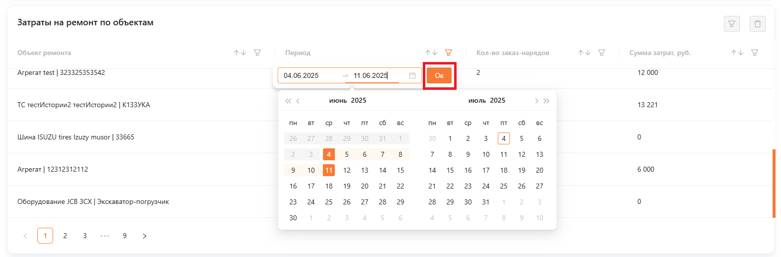Click the next page arrow in pagination
Screen dimensions: 781x257
145,236
